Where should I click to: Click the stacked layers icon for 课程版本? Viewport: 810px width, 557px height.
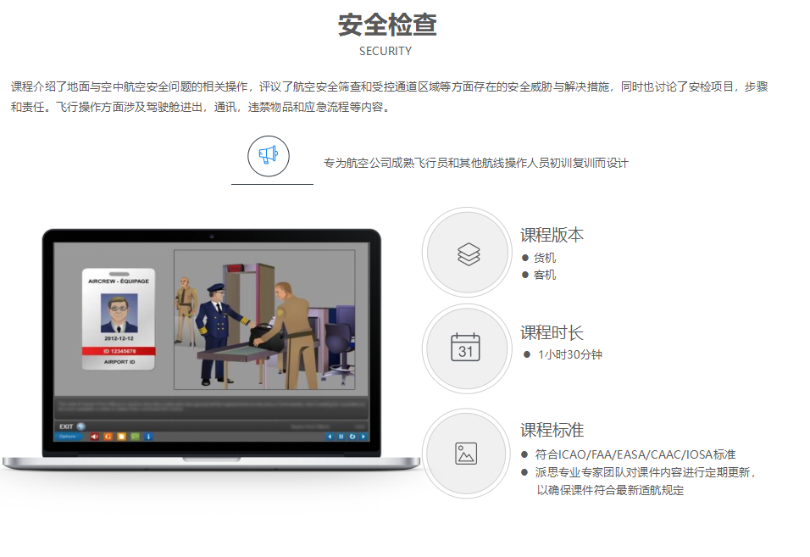469,254
